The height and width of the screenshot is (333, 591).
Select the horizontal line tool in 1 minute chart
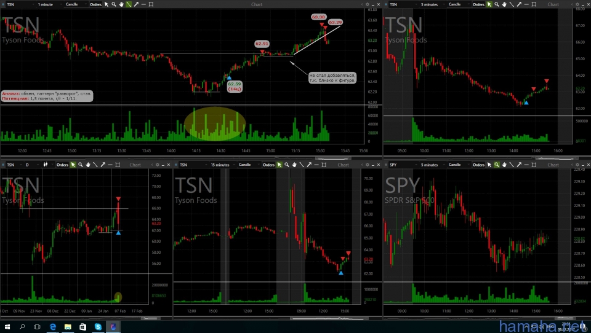[x=143, y=4]
